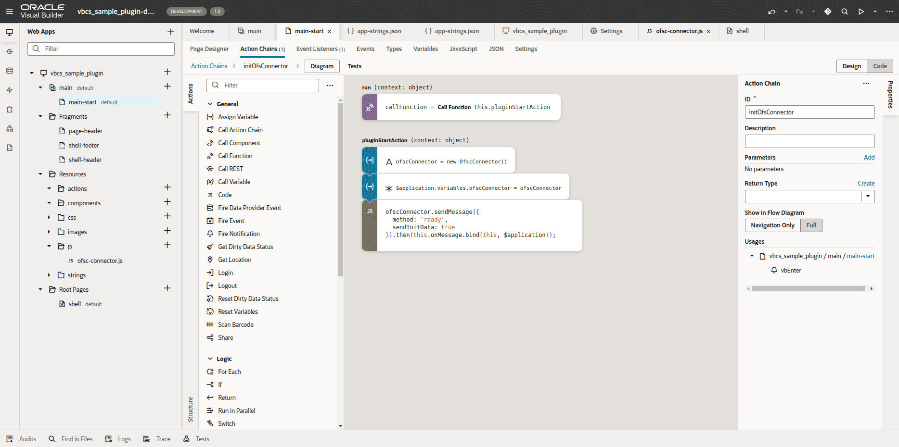Select the Fire Notification action
The width and height of the screenshot is (899, 447).
(238, 234)
